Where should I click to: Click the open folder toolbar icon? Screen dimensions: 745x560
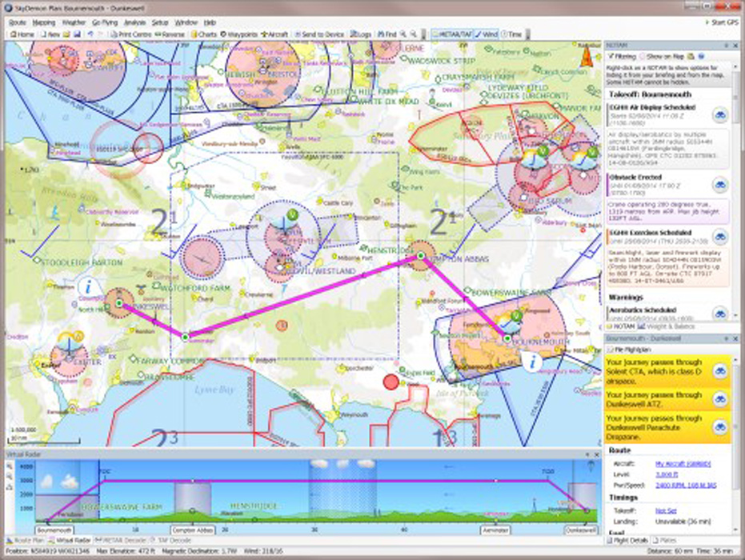[66, 34]
